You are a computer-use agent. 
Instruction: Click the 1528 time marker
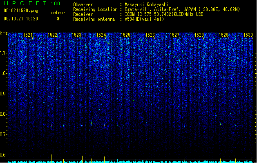point(199,35)
